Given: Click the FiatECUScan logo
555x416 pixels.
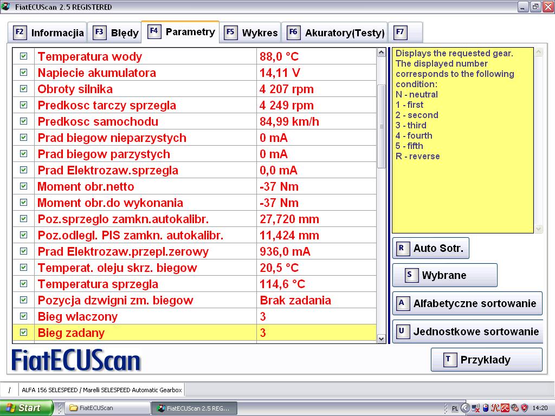Looking at the screenshot, I should [x=76, y=360].
